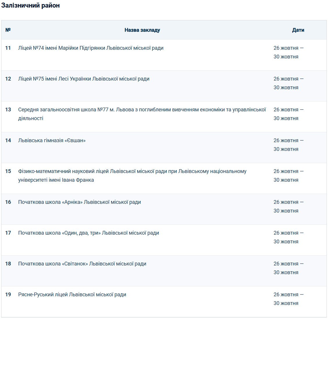This screenshot has height=371, width=328.
Task: Click the "№" column header
Action: [8, 30]
